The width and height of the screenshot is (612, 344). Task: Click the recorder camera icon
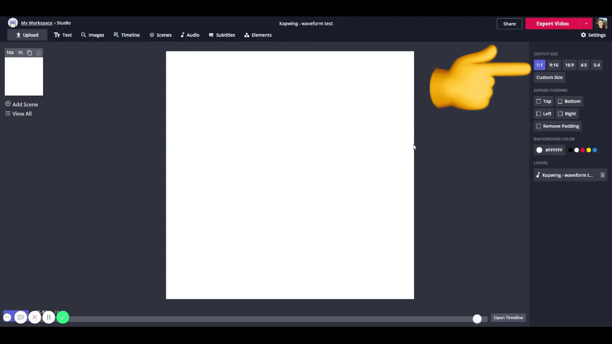pos(21,317)
